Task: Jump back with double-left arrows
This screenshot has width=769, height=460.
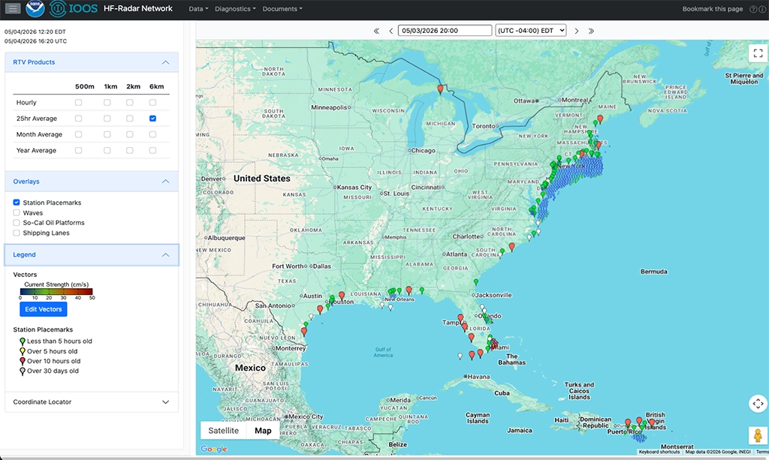Action: tap(376, 31)
